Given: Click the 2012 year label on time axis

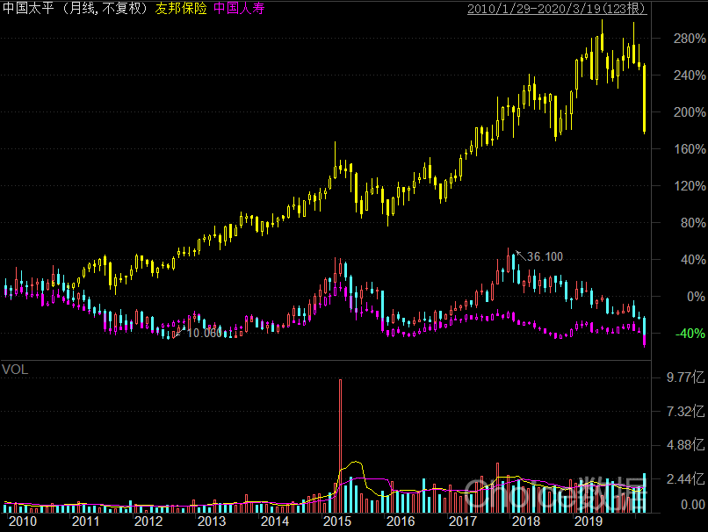Looking at the screenshot, I should [x=148, y=521].
